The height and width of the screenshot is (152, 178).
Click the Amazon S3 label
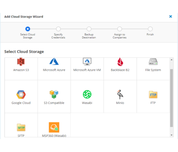point(21,70)
